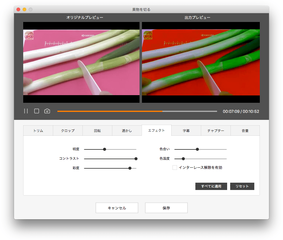Click the 明度 slider handle
This screenshot has width=283, height=240.
tap(104, 149)
